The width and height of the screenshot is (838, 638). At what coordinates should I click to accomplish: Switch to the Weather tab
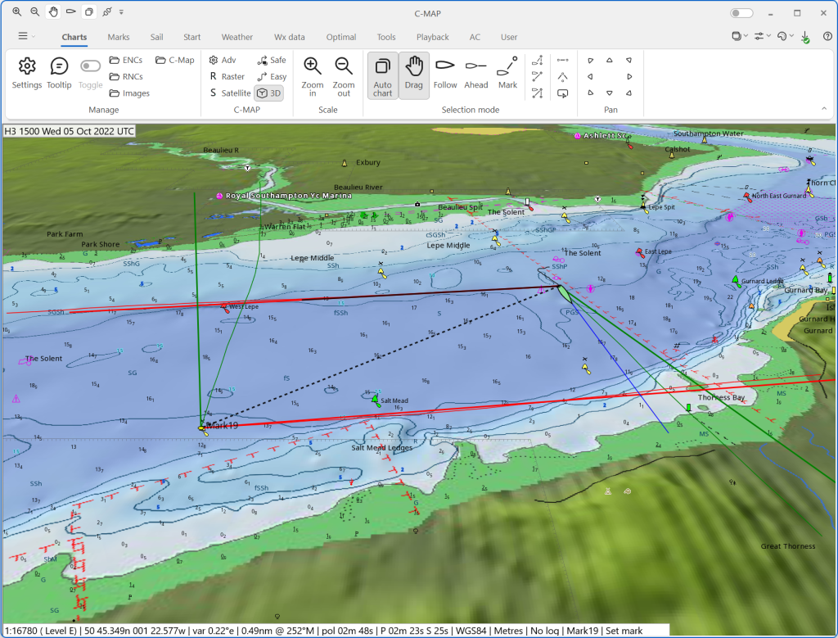pos(237,37)
